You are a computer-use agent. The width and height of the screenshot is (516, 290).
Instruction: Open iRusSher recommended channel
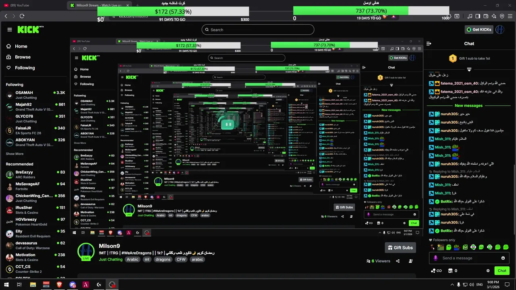tap(35, 210)
